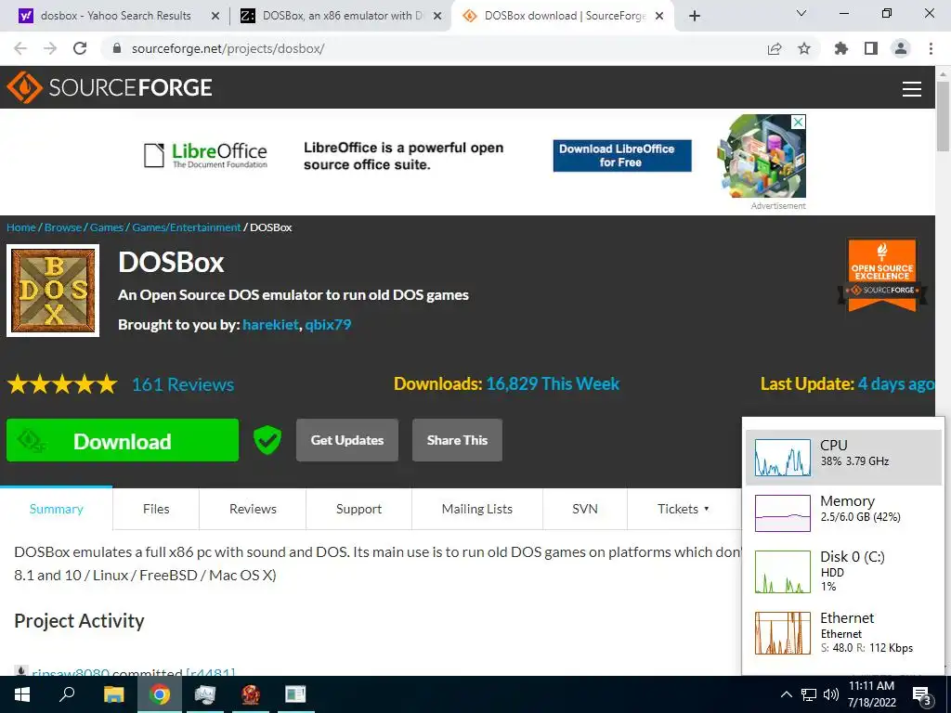Click the LibreOffice logo in the ad
Screen dimensions: 951x713
coord(205,155)
